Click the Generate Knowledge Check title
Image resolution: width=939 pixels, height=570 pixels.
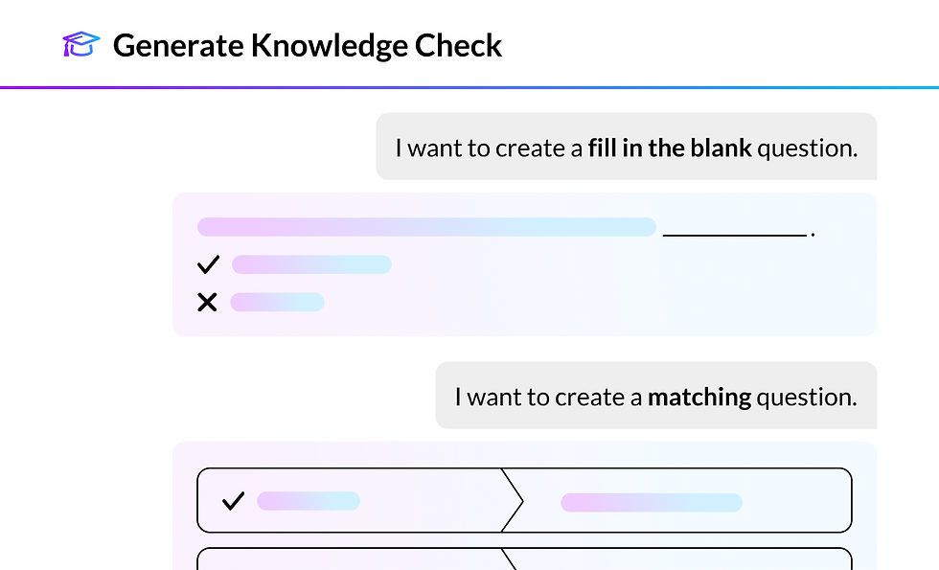pos(308,45)
